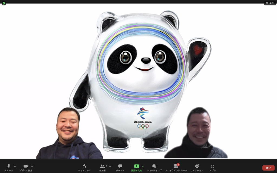
Task: Open リアクション reactions menu
Action: [197, 167]
